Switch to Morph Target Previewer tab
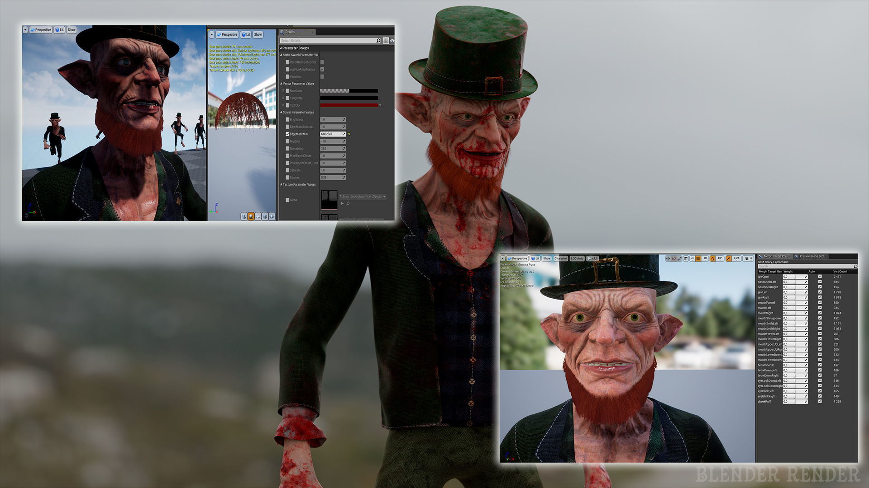Viewport: 869px width, 488px height. tap(775, 256)
